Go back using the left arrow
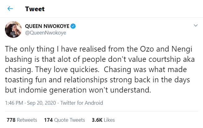The image size is (203, 128). (x=10, y=9)
